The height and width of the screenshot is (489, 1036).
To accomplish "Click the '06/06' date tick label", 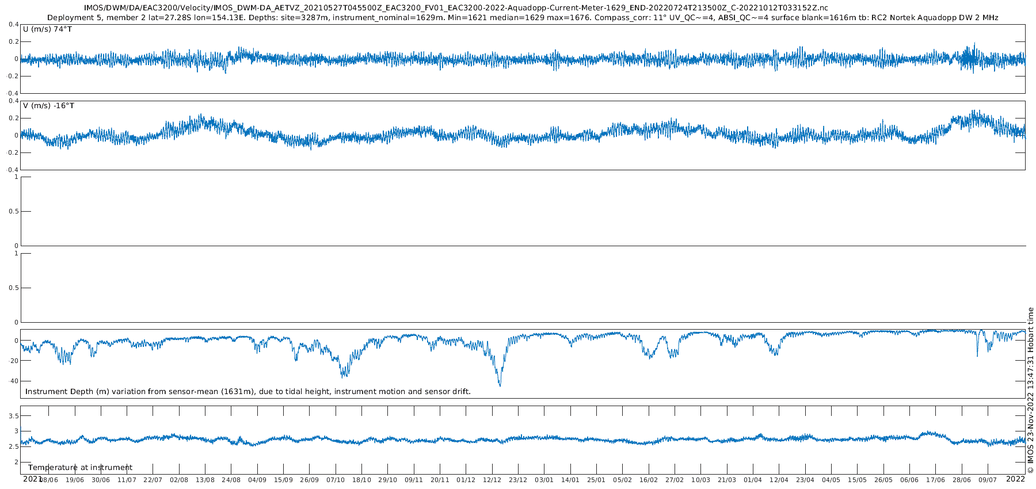I will [909, 480].
